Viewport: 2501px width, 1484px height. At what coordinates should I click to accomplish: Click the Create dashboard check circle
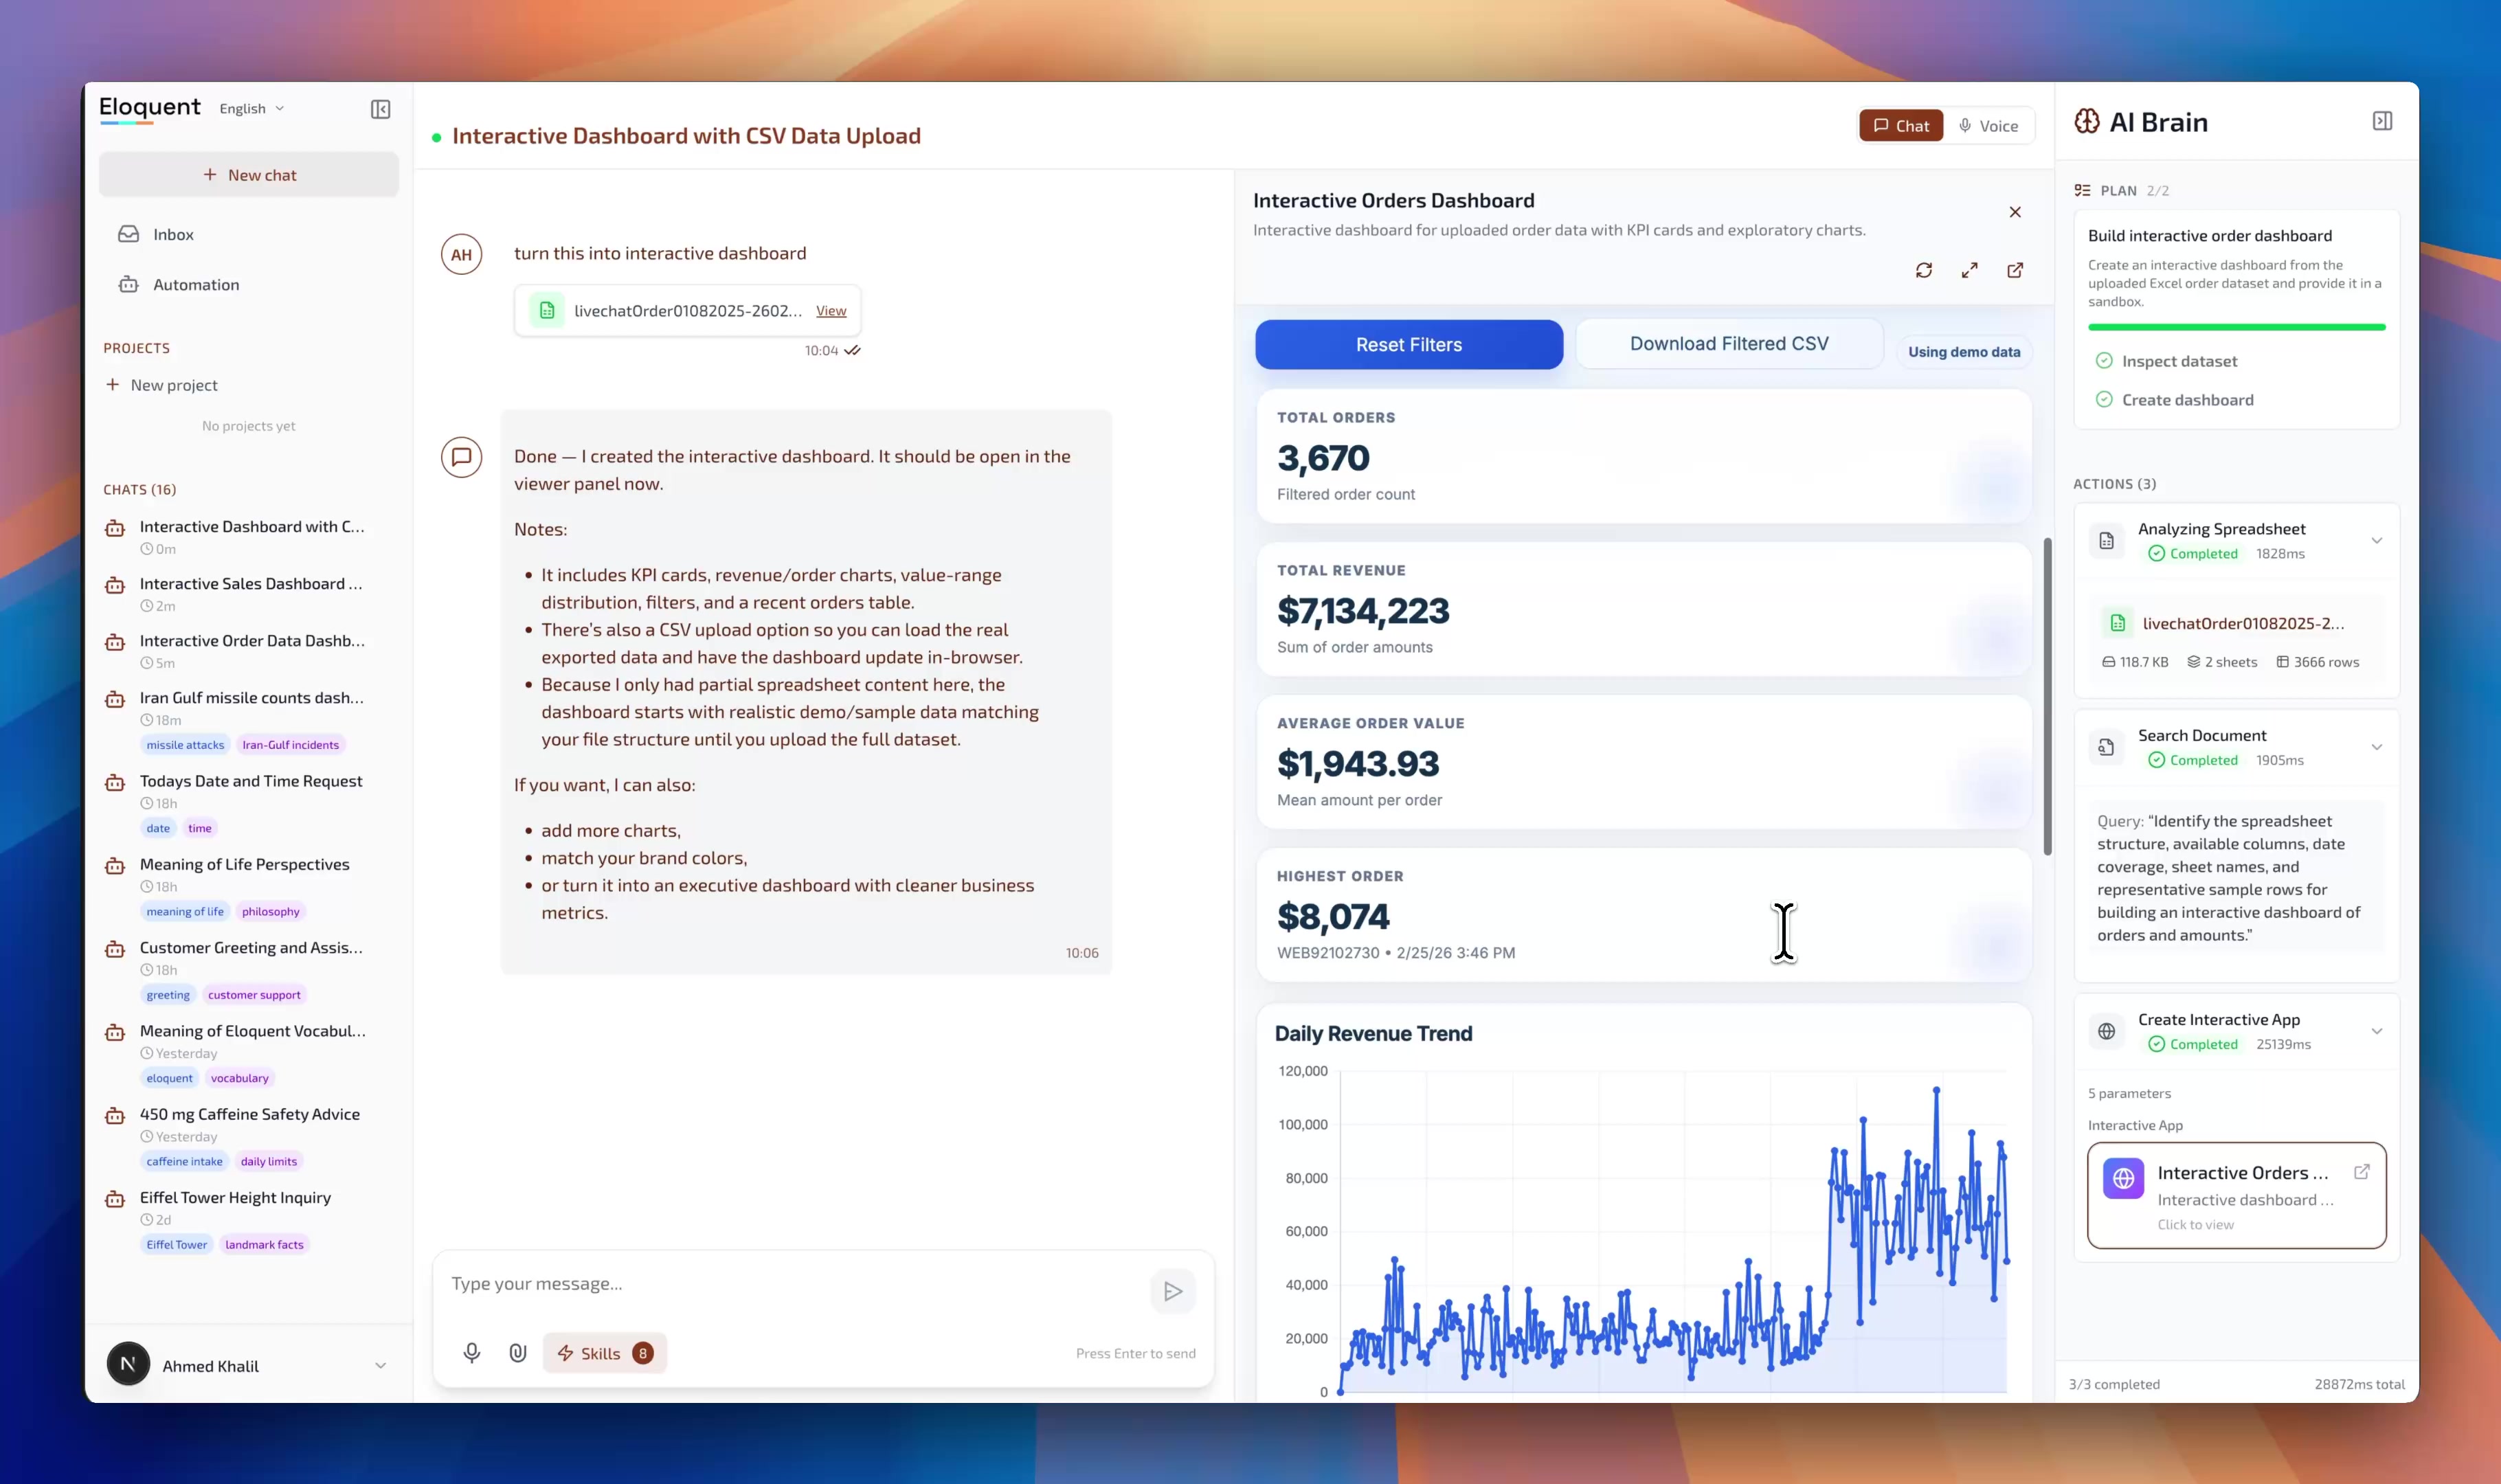[2104, 400]
